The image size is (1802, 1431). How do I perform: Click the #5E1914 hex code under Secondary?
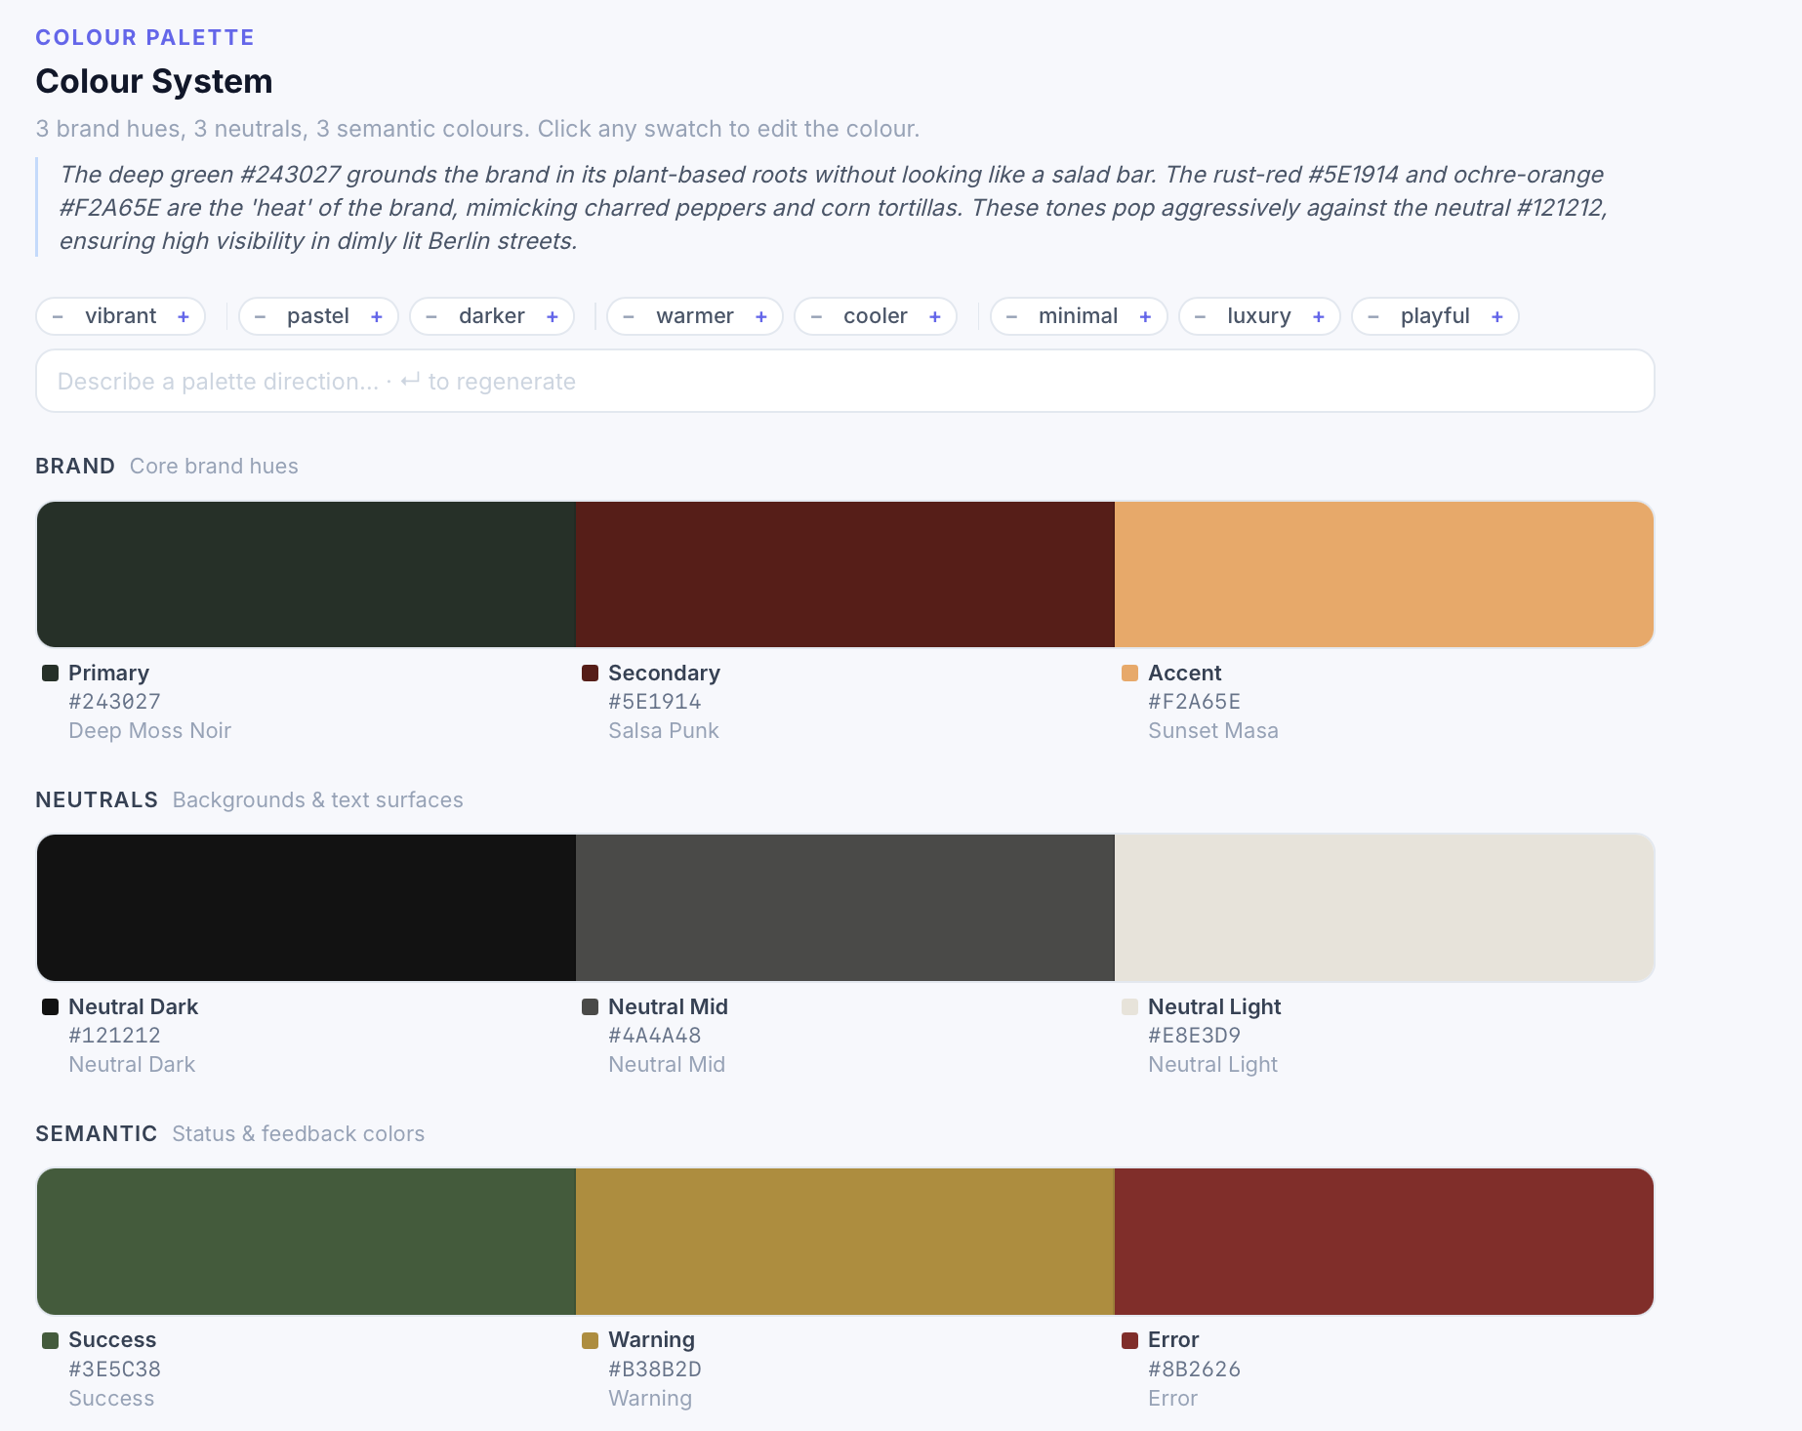pos(654,701)
